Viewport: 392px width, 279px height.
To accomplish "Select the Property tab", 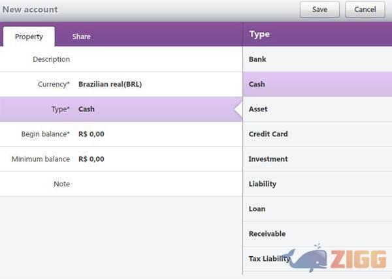I will tap(29, 37).
